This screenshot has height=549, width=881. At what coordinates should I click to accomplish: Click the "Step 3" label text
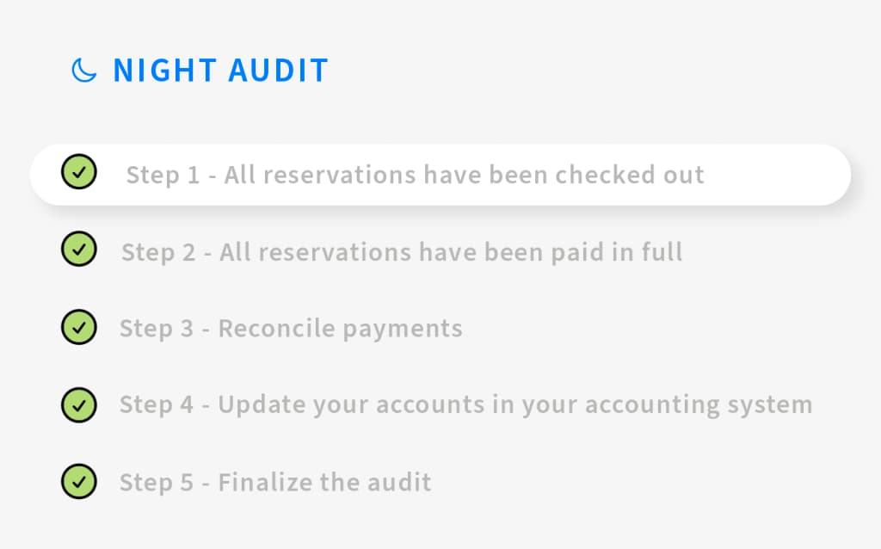pyautogui.click(x=156, y=329)
